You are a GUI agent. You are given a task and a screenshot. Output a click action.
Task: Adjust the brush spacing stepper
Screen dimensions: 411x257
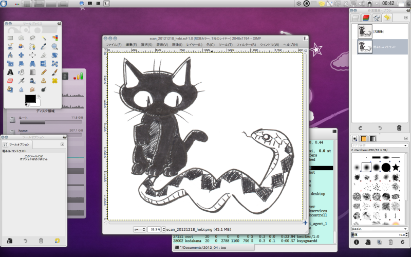[406, 235]
